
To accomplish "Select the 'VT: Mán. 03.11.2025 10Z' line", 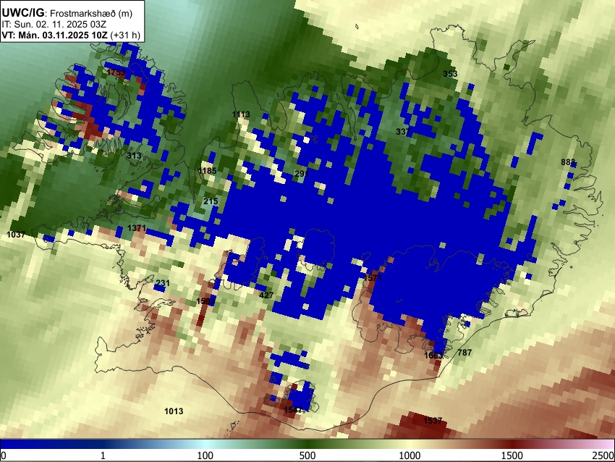I will [54, 35].
